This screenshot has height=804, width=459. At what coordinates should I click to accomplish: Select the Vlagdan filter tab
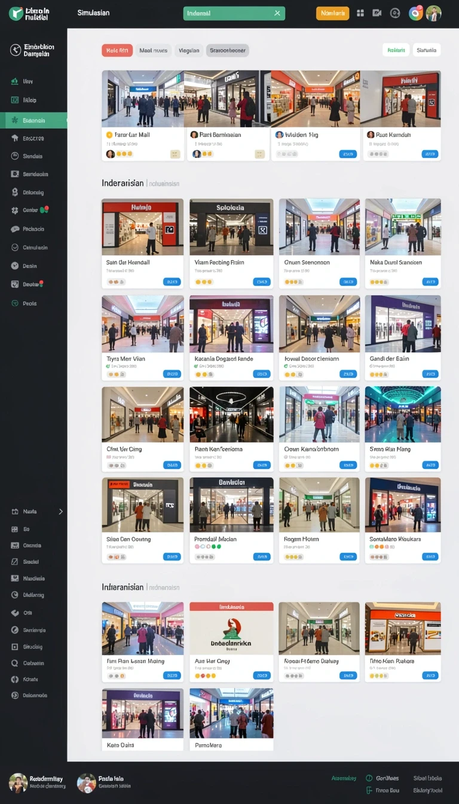click(x=189, y=51)
